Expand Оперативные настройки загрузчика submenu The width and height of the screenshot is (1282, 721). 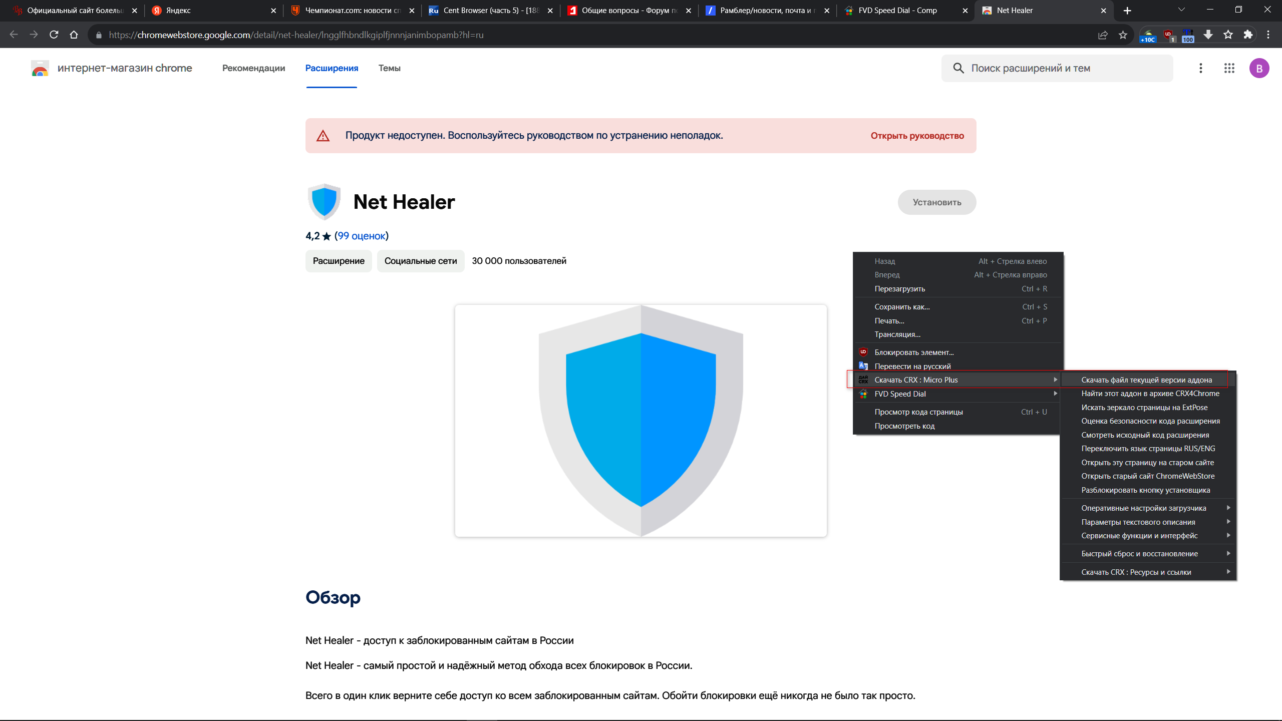(1148, 508)
